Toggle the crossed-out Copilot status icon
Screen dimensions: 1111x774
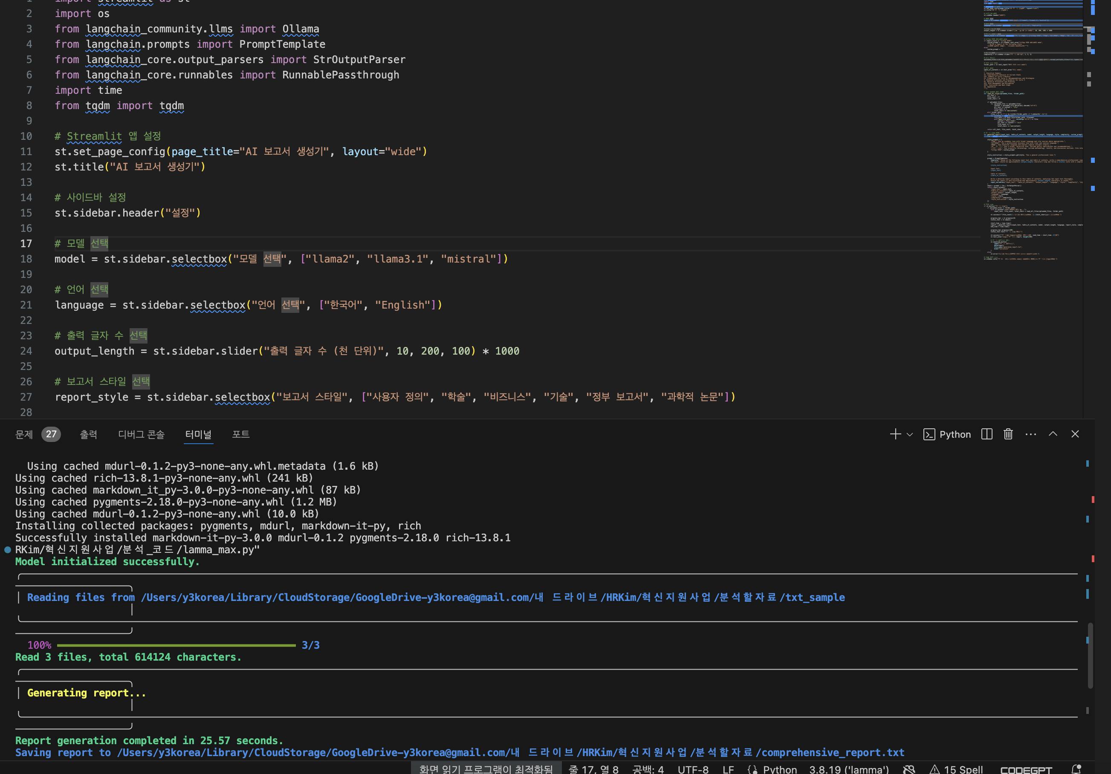point(909,769)
